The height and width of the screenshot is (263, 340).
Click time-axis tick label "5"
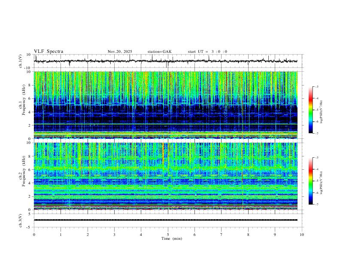coord(168,235)
